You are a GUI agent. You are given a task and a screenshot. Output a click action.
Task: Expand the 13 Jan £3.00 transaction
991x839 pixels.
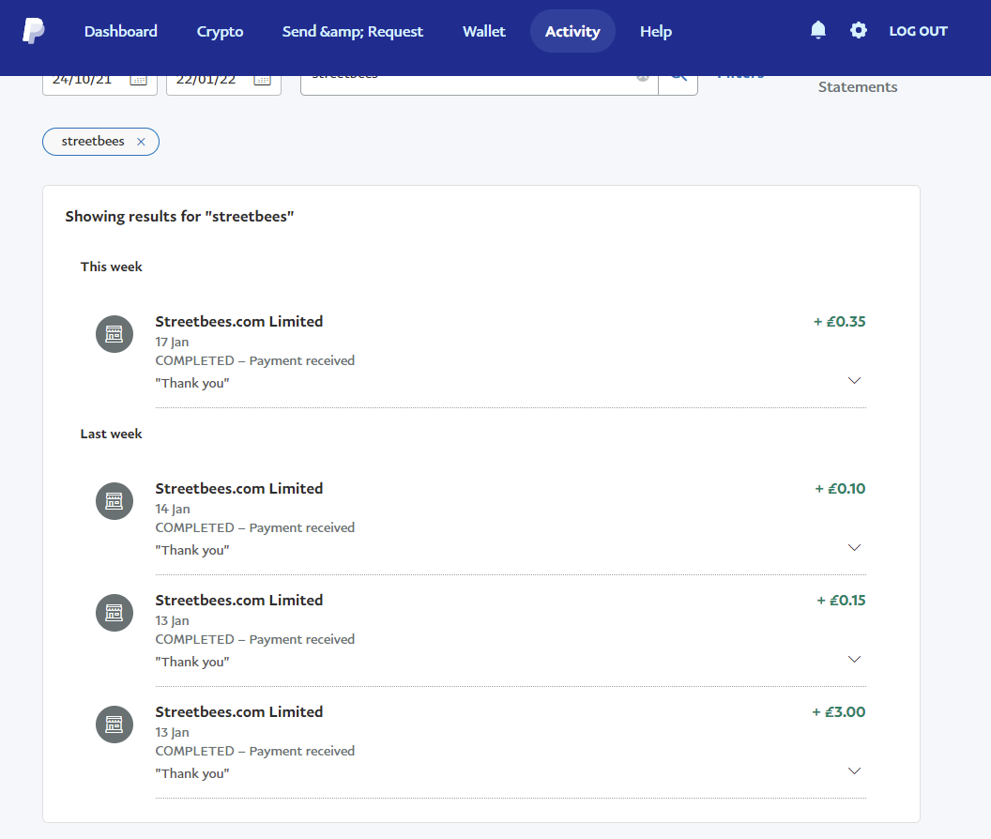(x=855, y=770)
